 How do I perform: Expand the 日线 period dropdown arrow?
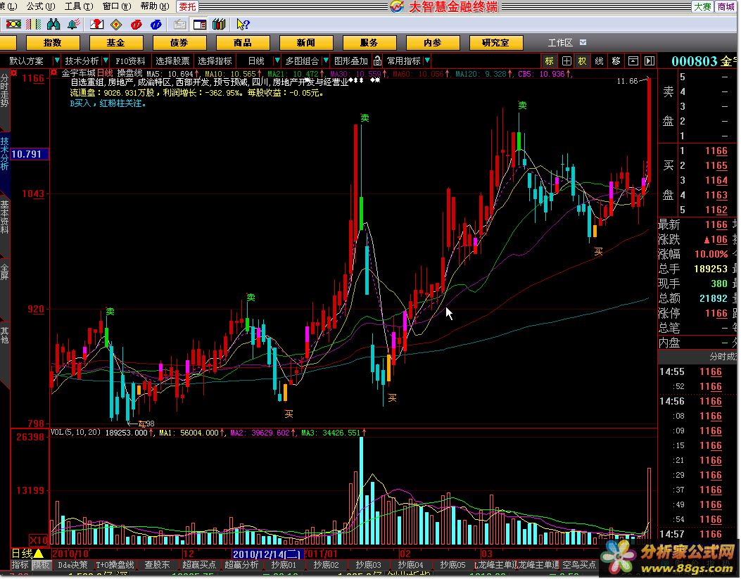[277, 61]
